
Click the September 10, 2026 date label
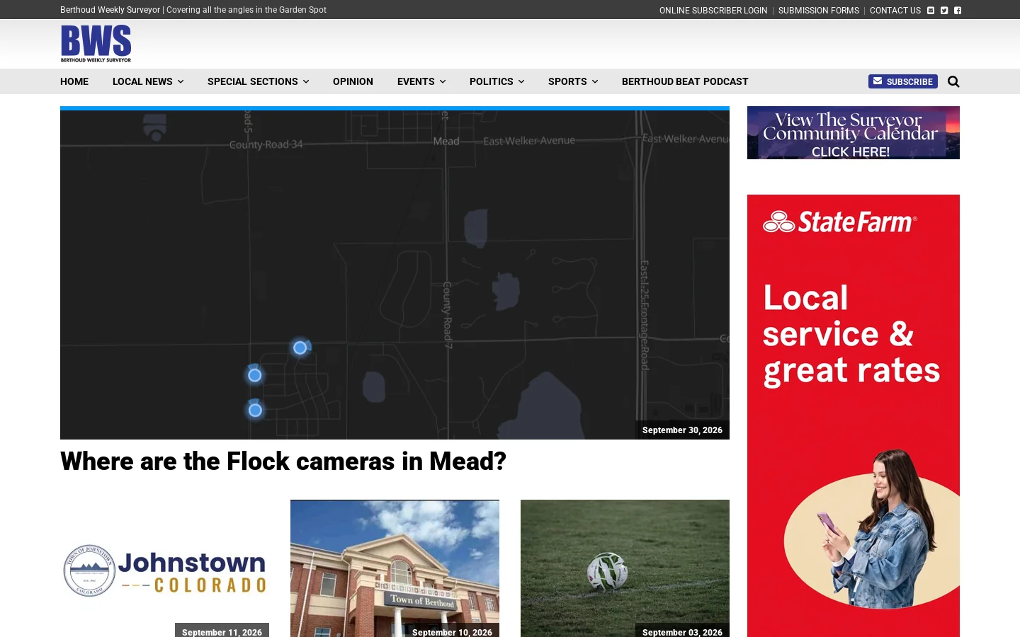tap(452, 631)
